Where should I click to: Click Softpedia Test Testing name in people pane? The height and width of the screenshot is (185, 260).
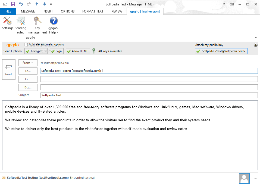38,178
